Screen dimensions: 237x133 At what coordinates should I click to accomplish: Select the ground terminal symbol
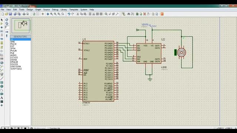coord(150,79)
